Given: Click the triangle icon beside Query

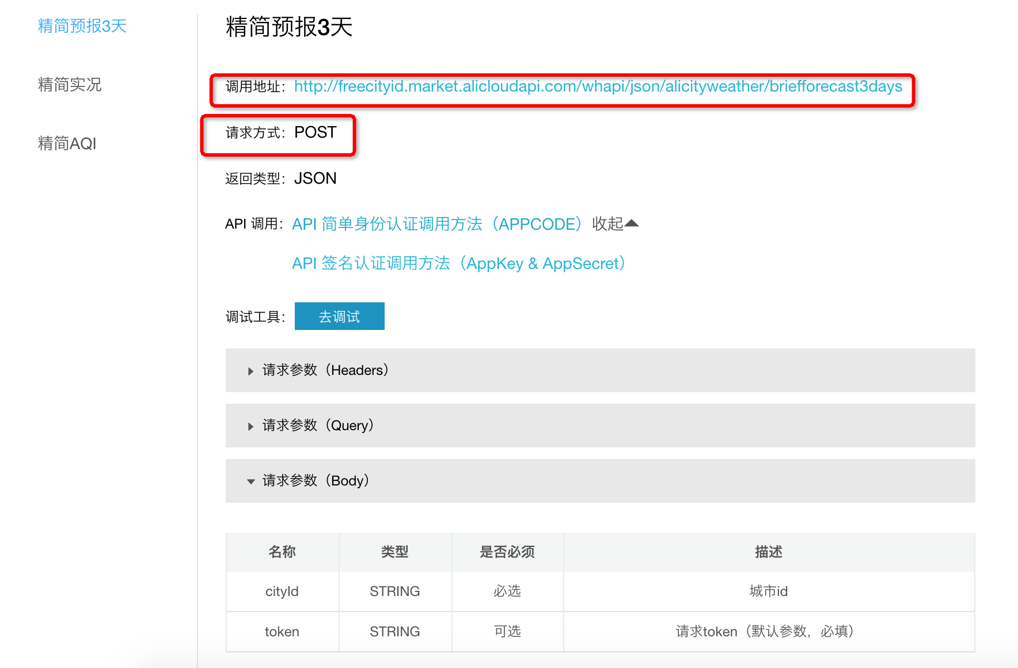Looking at the screenshot, I should point(250,427).
